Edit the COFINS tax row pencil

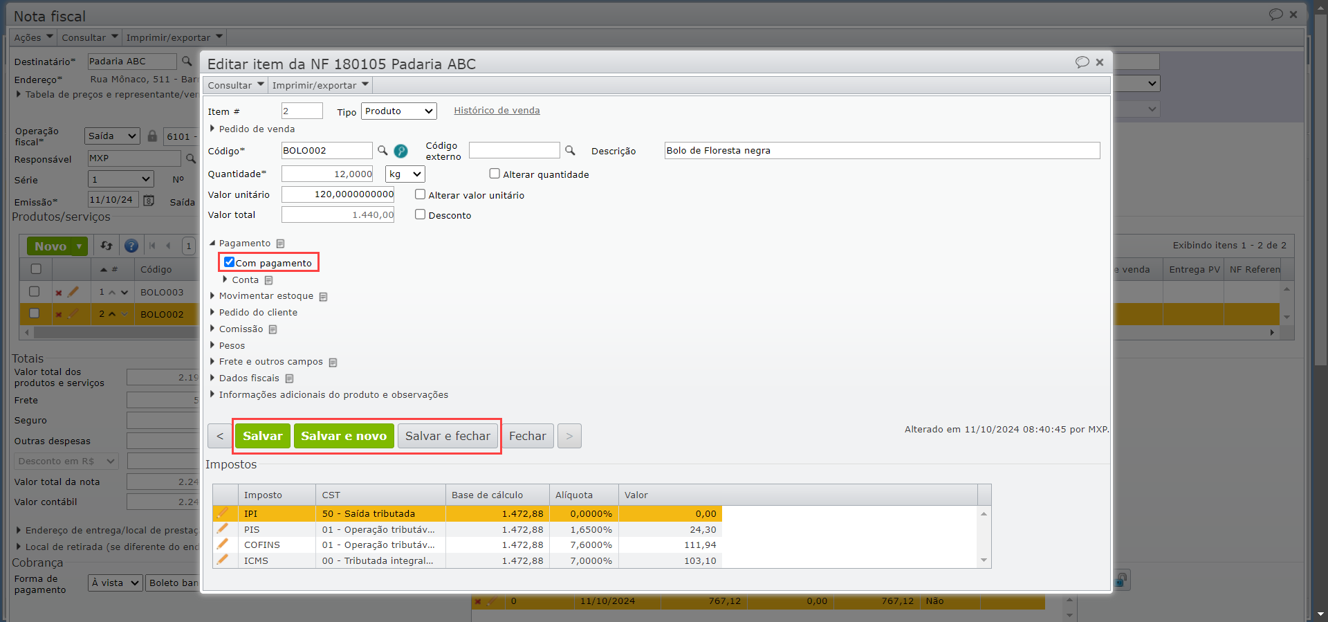pos(222,545)
